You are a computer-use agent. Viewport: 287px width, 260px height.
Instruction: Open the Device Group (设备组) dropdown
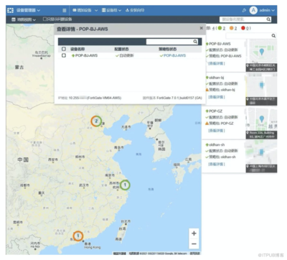[x=111, y=10]
